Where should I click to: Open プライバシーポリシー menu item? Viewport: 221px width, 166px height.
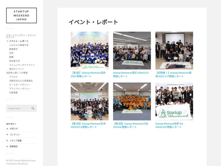(x=20, y=89)
